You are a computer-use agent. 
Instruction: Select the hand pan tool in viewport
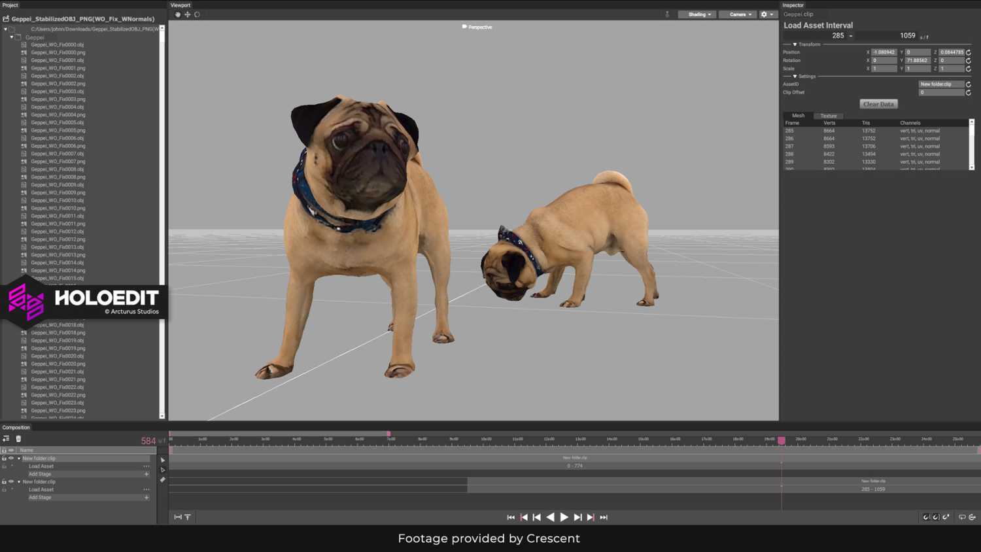click(x=178, y=14)
